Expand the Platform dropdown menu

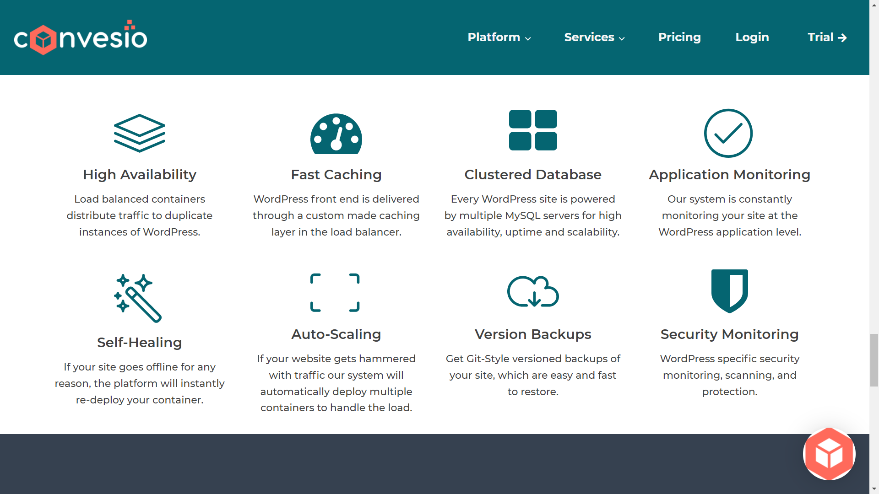494,38
